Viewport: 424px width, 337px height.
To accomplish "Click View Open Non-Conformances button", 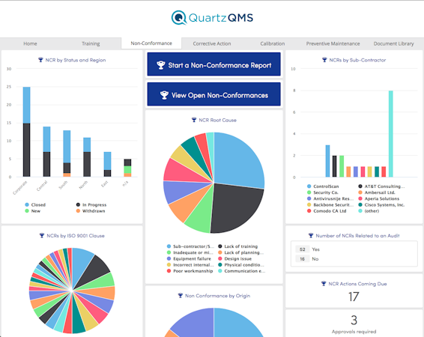I will (x=214, y=94).
